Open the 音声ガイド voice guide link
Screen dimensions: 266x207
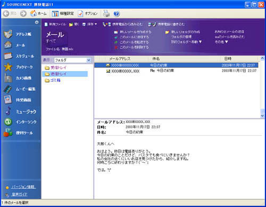(x=20, y=194)
